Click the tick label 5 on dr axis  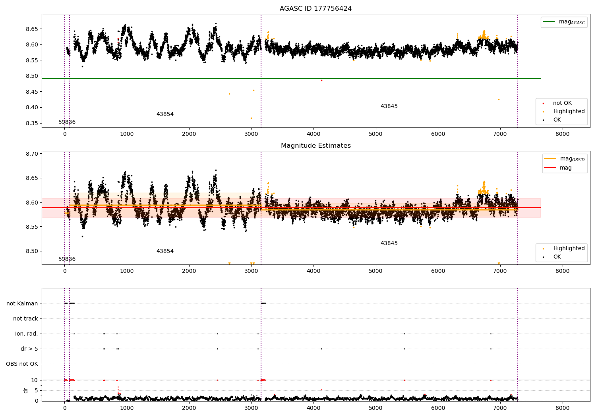36,391
